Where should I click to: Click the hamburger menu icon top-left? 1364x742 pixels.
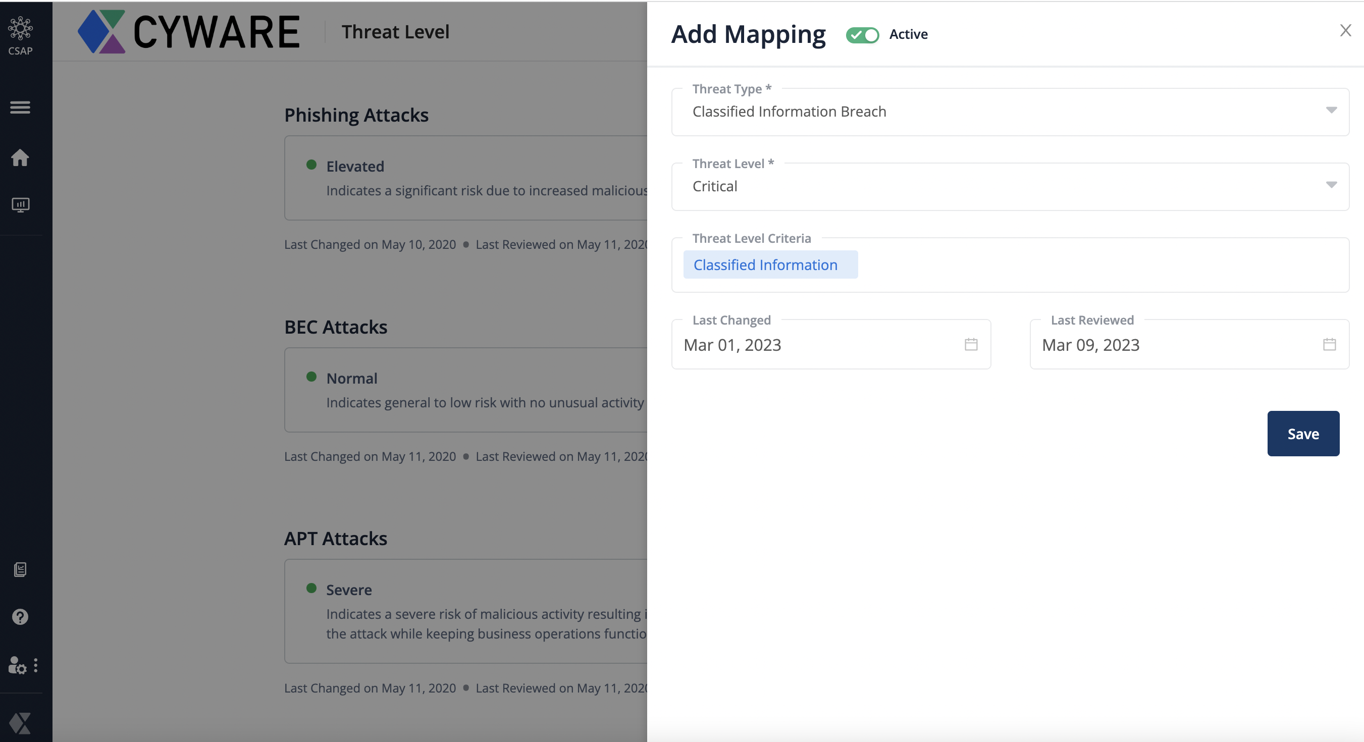click(20, 107)
